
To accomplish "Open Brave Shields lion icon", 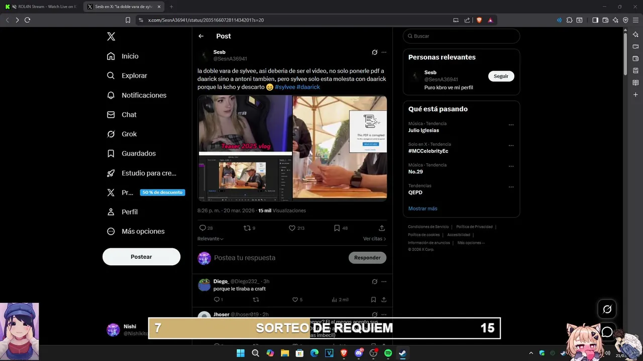I will [x=479, y=20].
